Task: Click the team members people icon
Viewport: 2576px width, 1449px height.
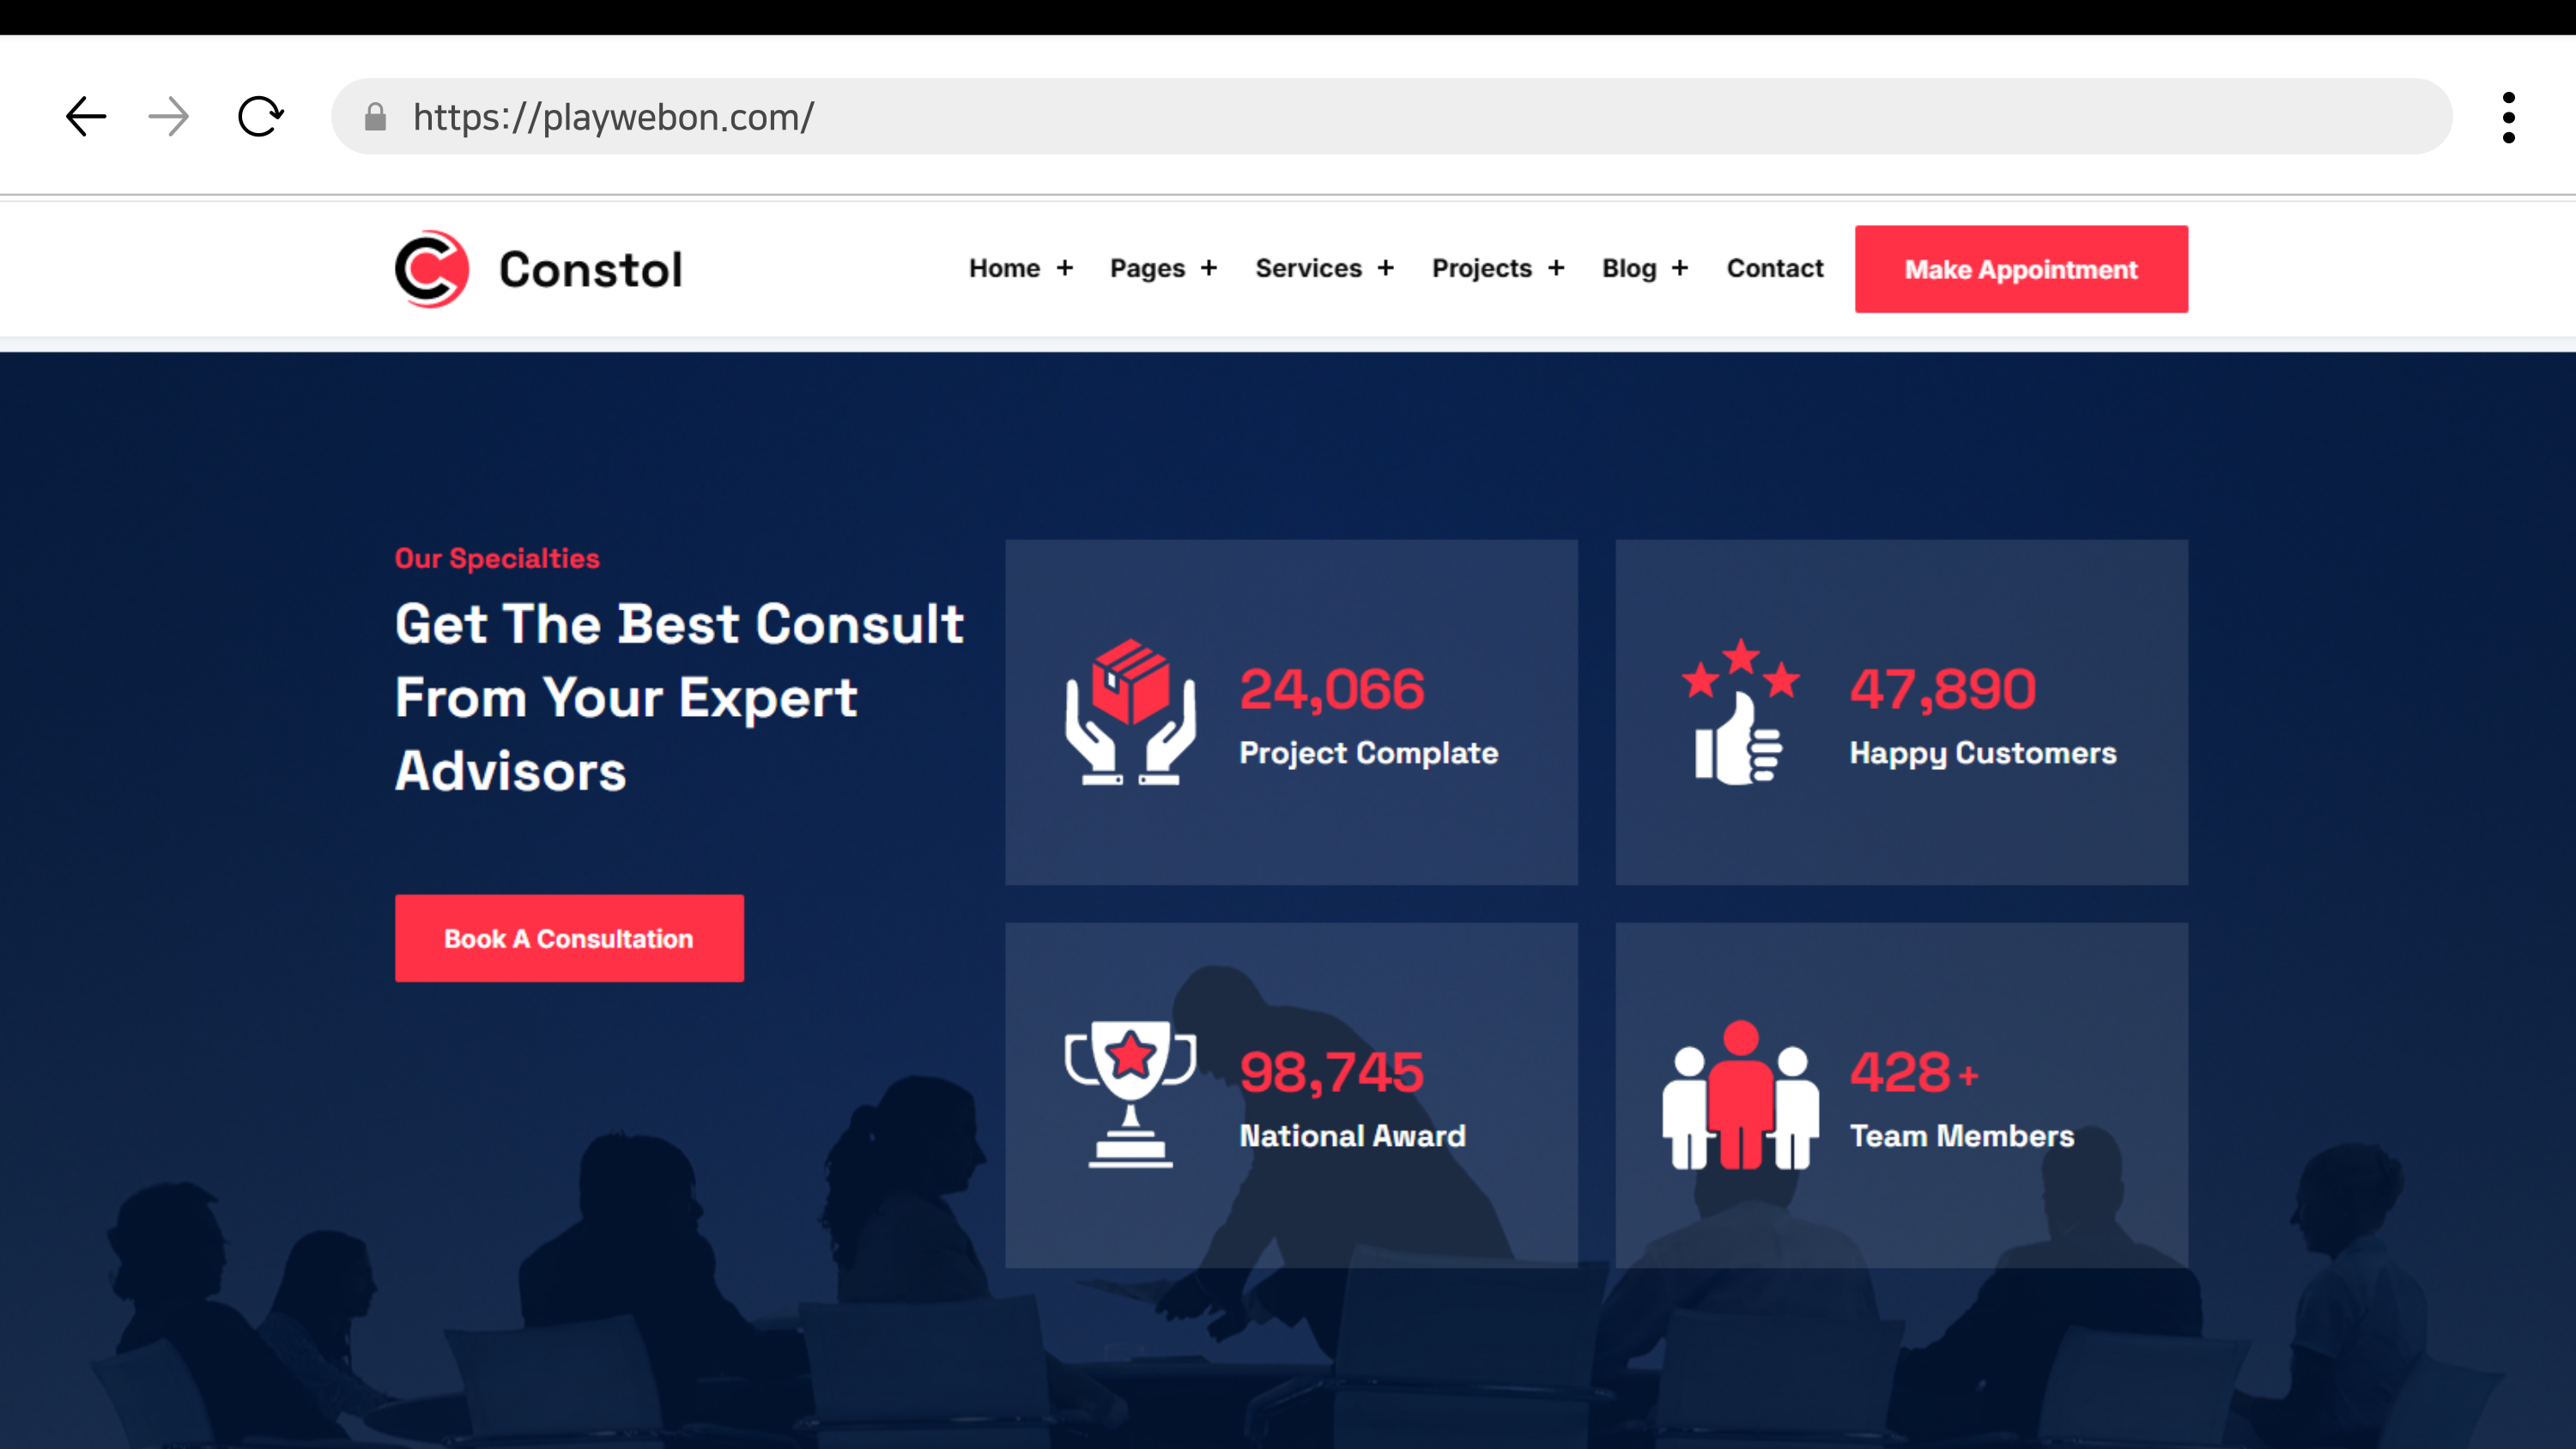Action: 1740,1095
